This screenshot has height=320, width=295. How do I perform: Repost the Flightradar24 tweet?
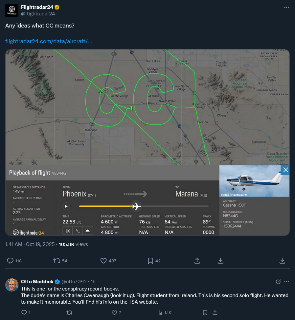click(x=57, y=261)
